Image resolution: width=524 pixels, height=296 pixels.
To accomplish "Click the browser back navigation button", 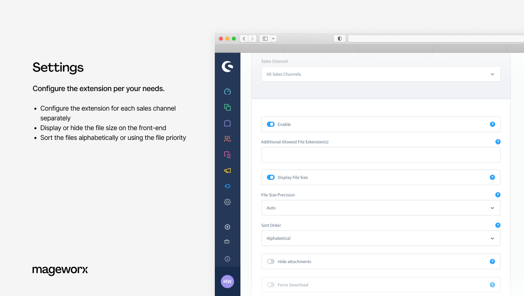I will [244, 39].
